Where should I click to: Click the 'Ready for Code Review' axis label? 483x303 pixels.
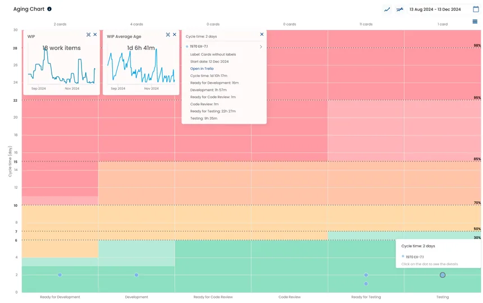coord(213,297)
